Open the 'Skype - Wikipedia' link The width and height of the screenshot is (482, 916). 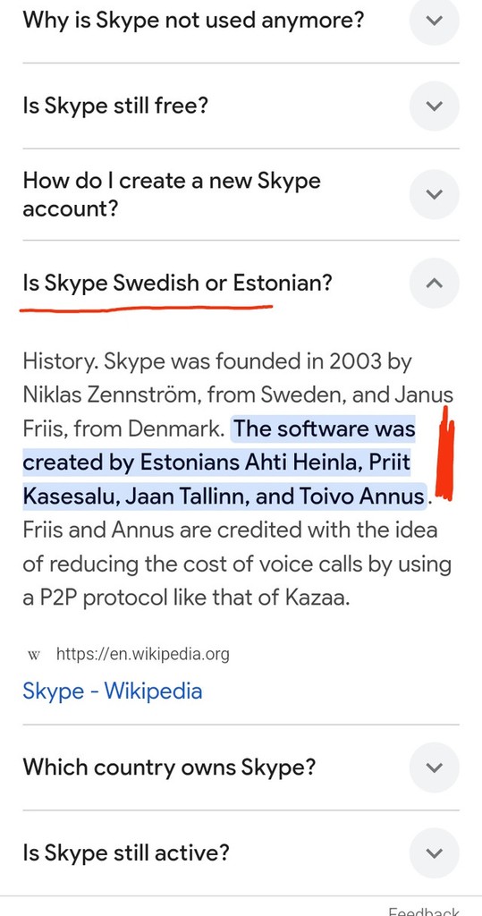(x=112, y=691)
